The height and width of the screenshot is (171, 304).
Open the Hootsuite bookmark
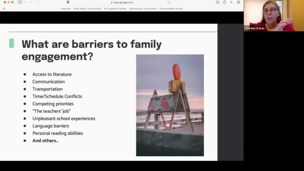point(66,8)
